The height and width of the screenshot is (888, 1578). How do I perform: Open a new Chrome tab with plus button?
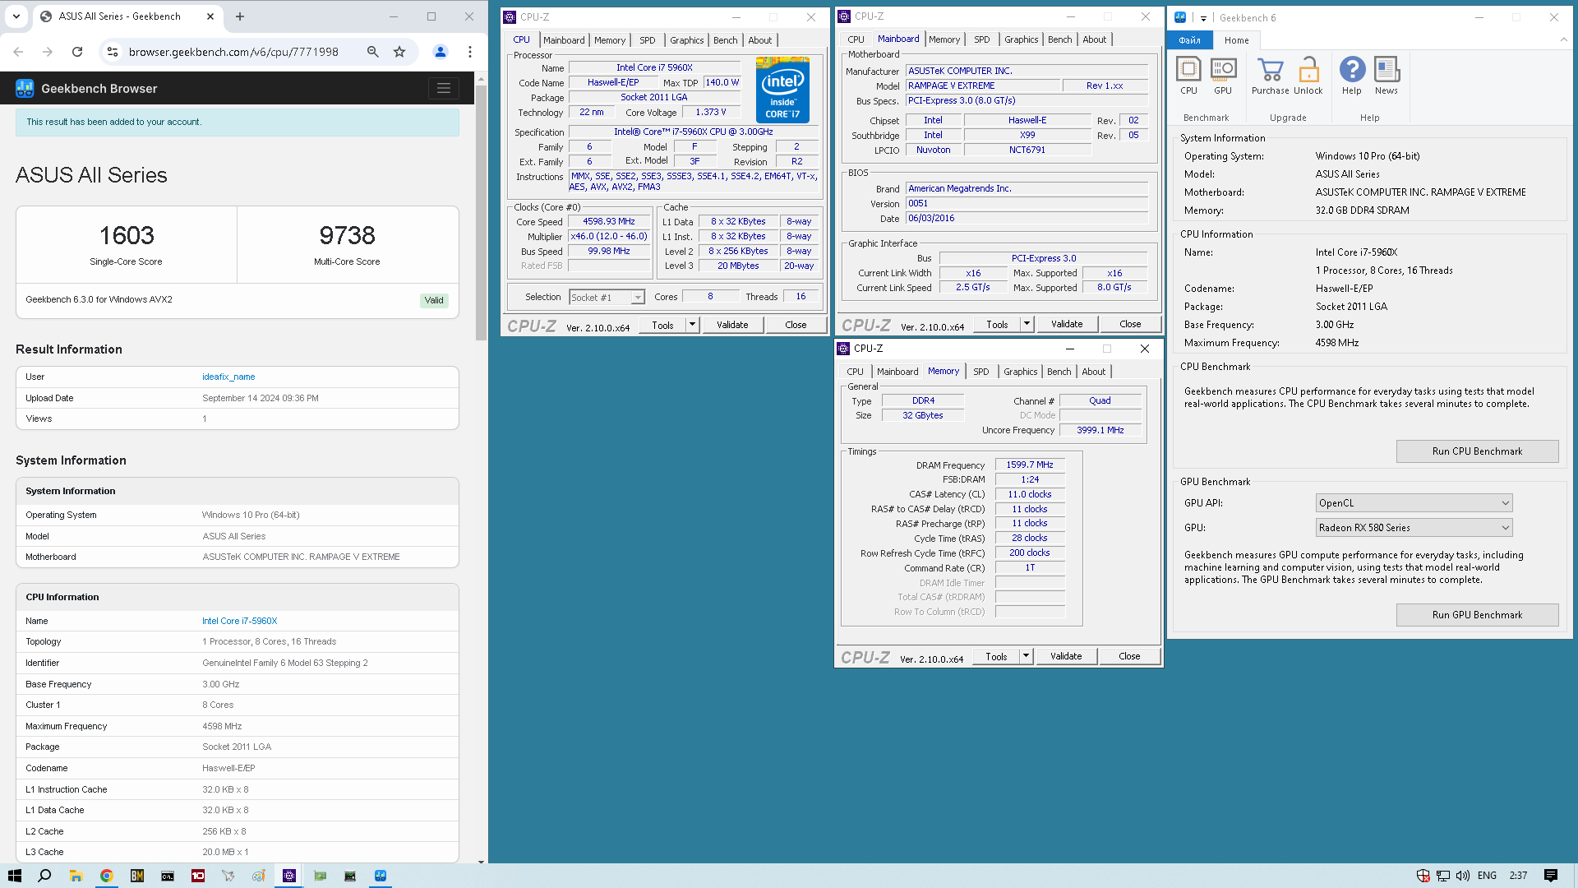click(x=240, y=16)
